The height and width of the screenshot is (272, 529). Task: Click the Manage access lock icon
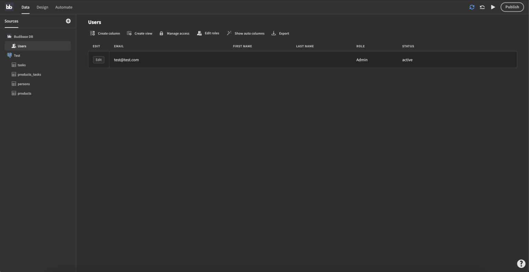(x=161, y=33)
